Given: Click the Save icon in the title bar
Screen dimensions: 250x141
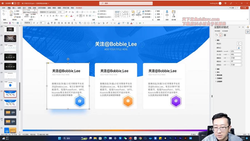Looking at the screenshot, I should click(x=19, y=3).
